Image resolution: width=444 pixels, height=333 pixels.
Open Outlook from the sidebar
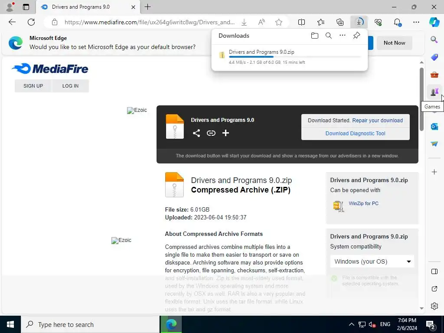pos(434,126)
